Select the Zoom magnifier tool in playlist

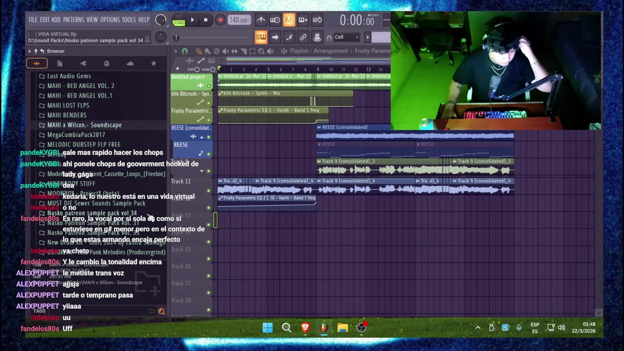(261, 51)
